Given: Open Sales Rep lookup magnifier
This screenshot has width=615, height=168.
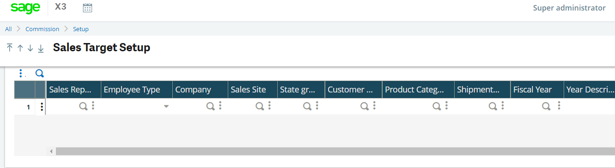Looking at the screenshot, I should (83, 106).
